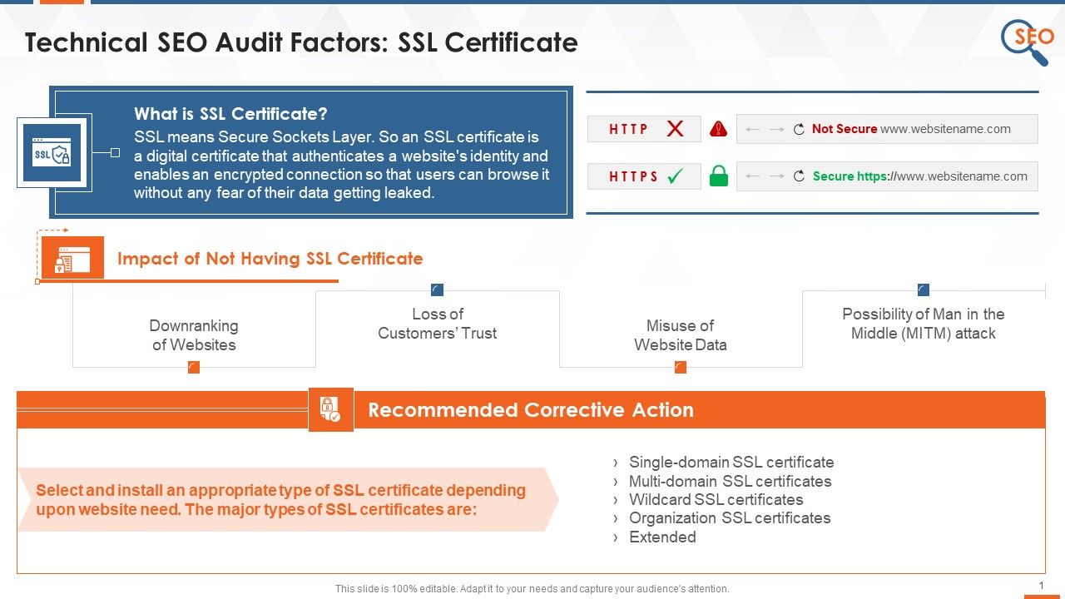Click the red X next to HTTP
This screenshot has height=599, width=1065.
click(x=675, y=129)
